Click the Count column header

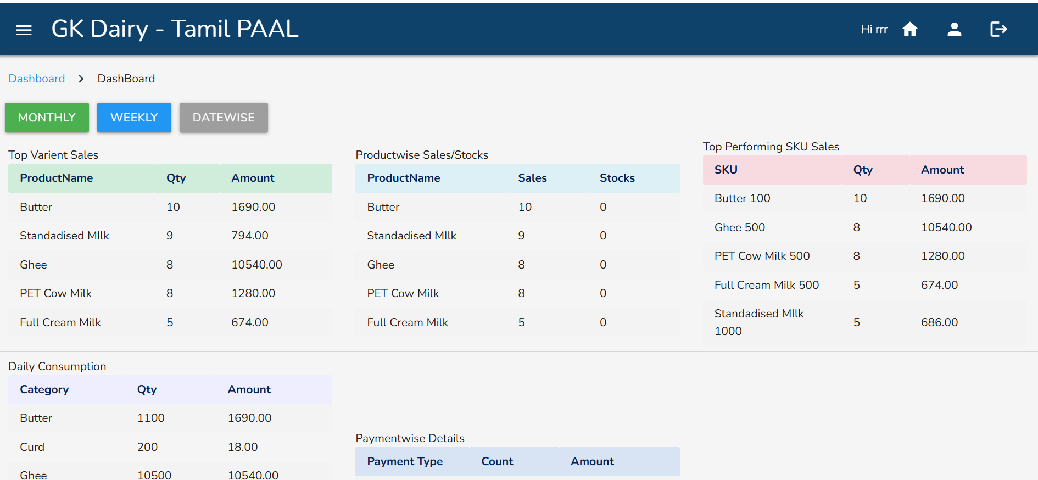click(497, 461)
